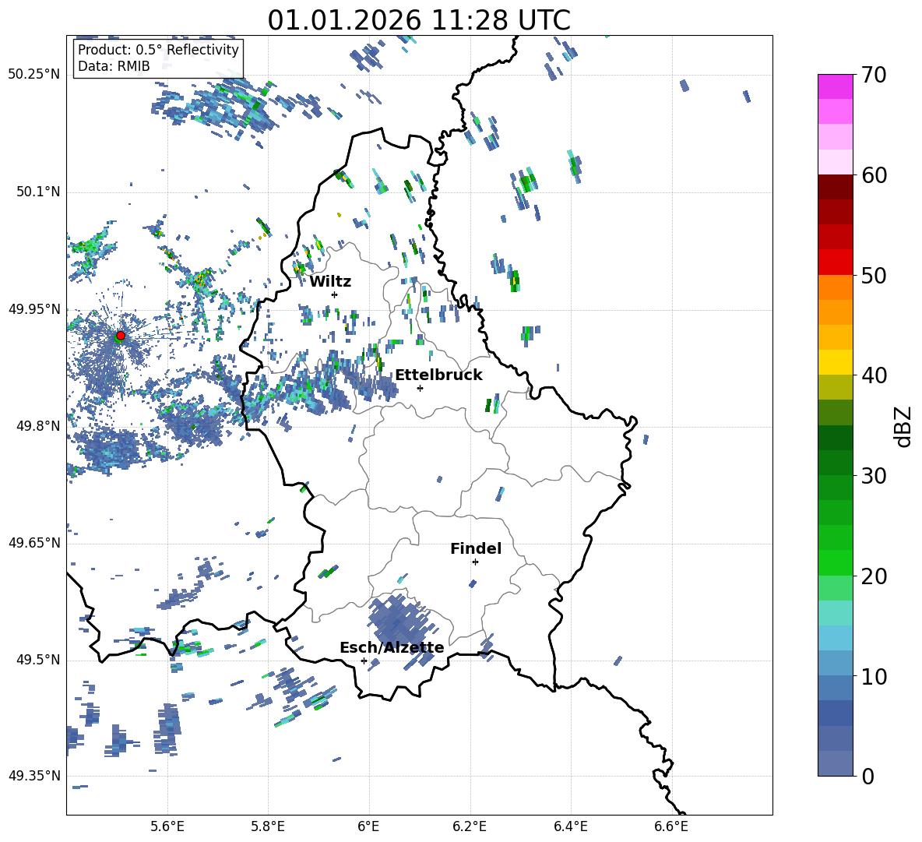The image size is (922, 842).
Task: Click the latitude label 50.25°N
Action: coord(34,75)
